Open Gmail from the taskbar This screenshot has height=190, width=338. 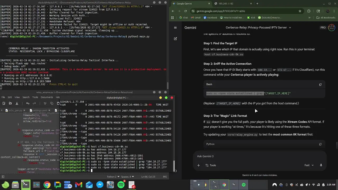pyautogui.click(x=79, y=185)
